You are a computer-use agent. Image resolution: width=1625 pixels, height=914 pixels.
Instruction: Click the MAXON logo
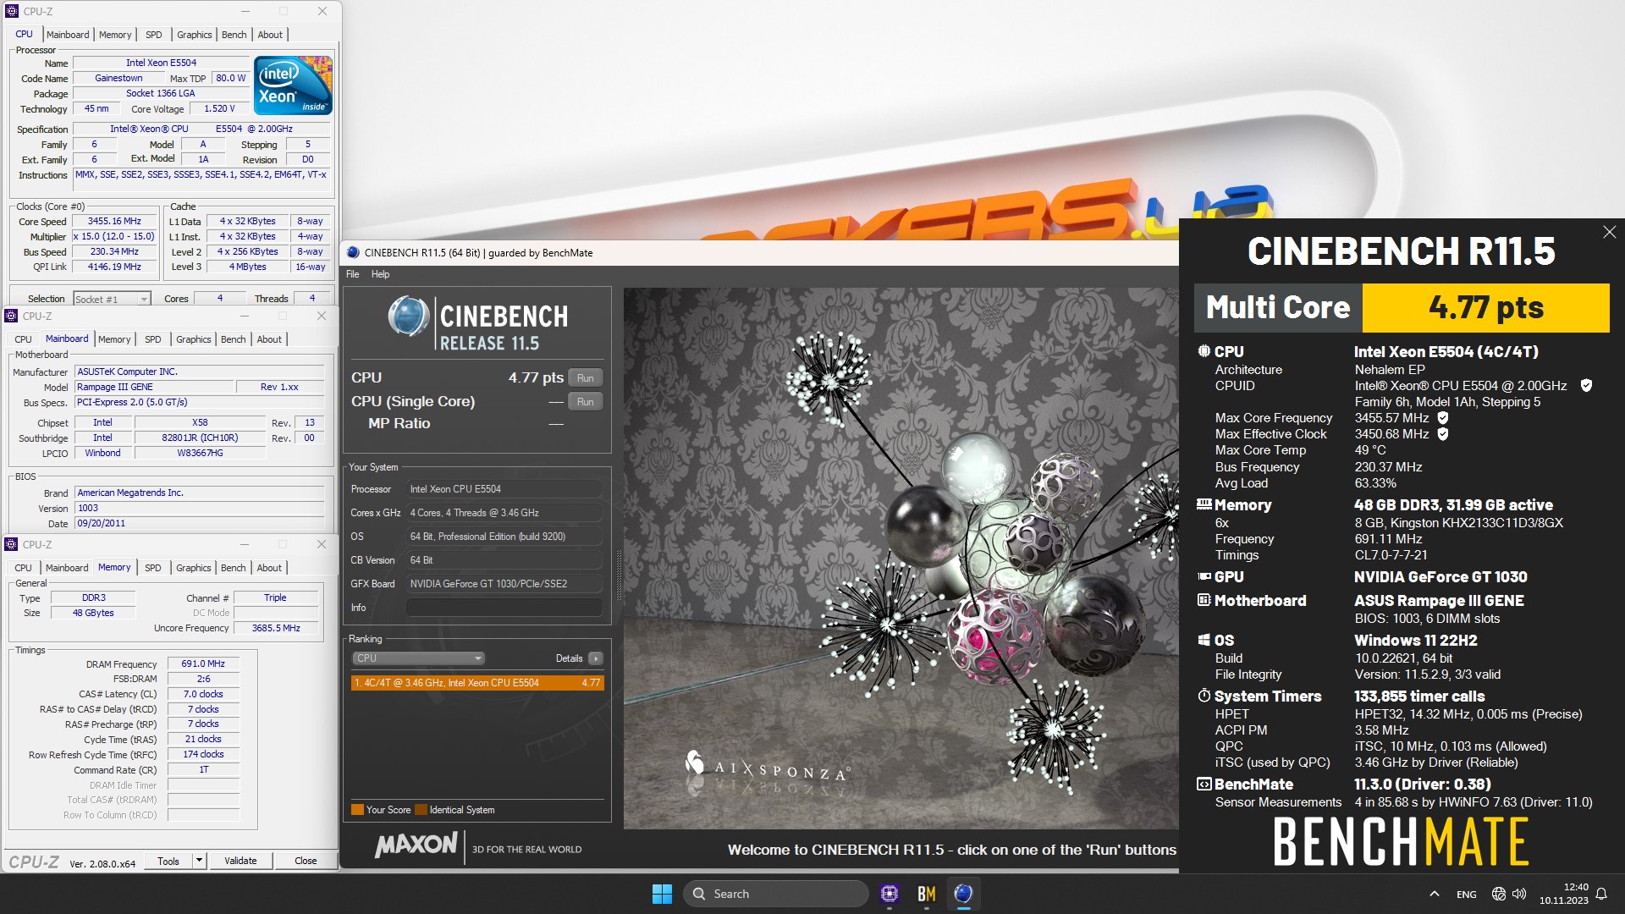point(416,845)
